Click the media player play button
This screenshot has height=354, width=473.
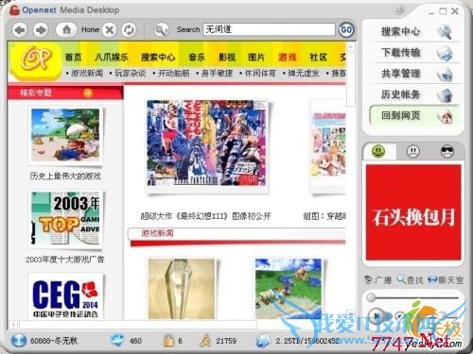coord(377,316)
